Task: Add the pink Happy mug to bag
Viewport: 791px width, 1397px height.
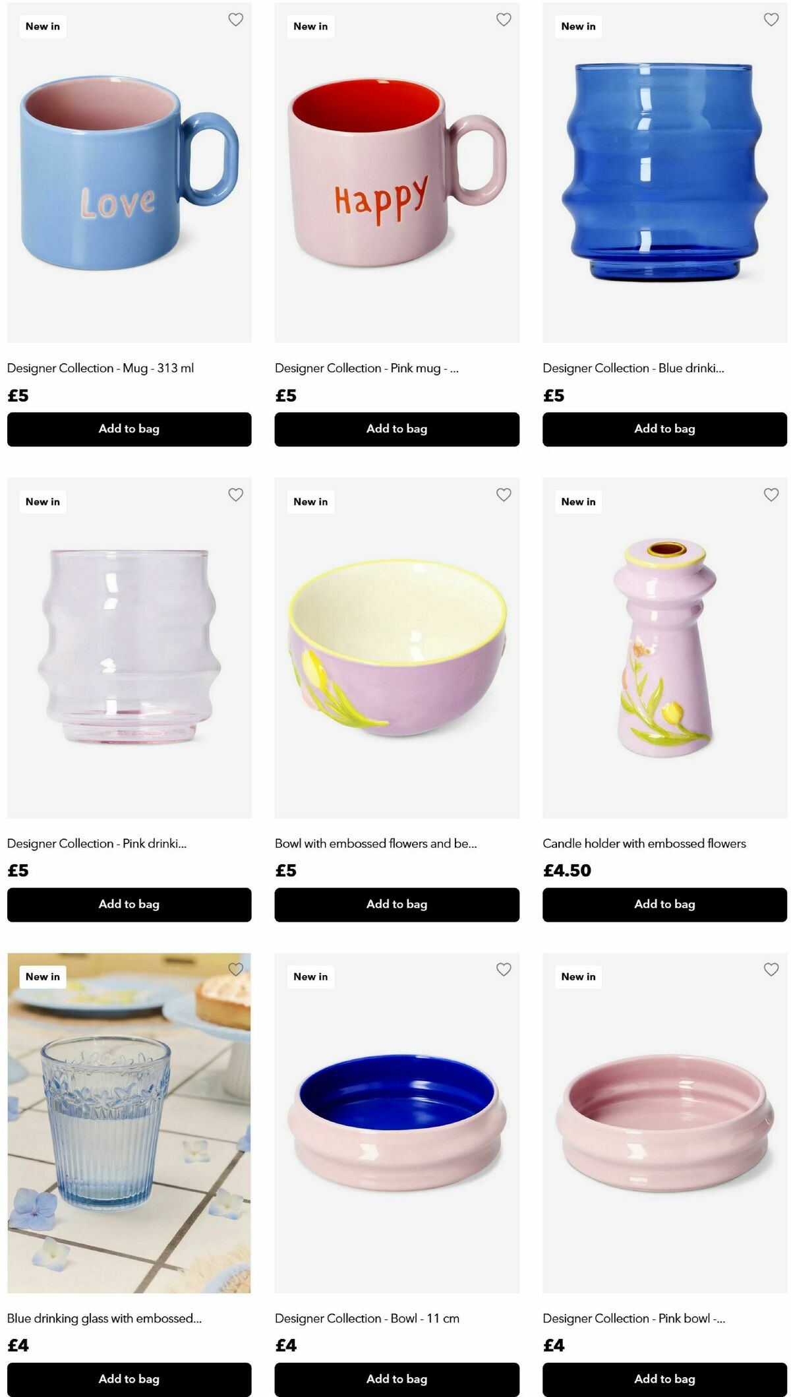Action: (x=397, y=429)
